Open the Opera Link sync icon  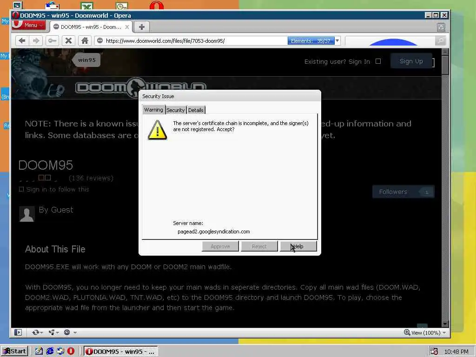(35, 332)
